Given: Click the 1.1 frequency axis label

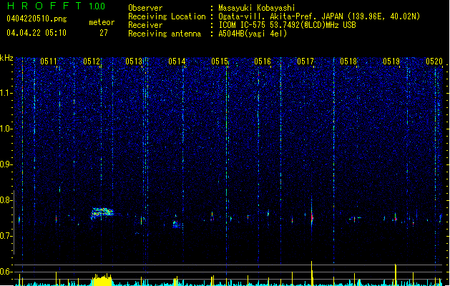Looking at the screenshot, I should click(x=6, y=93).
